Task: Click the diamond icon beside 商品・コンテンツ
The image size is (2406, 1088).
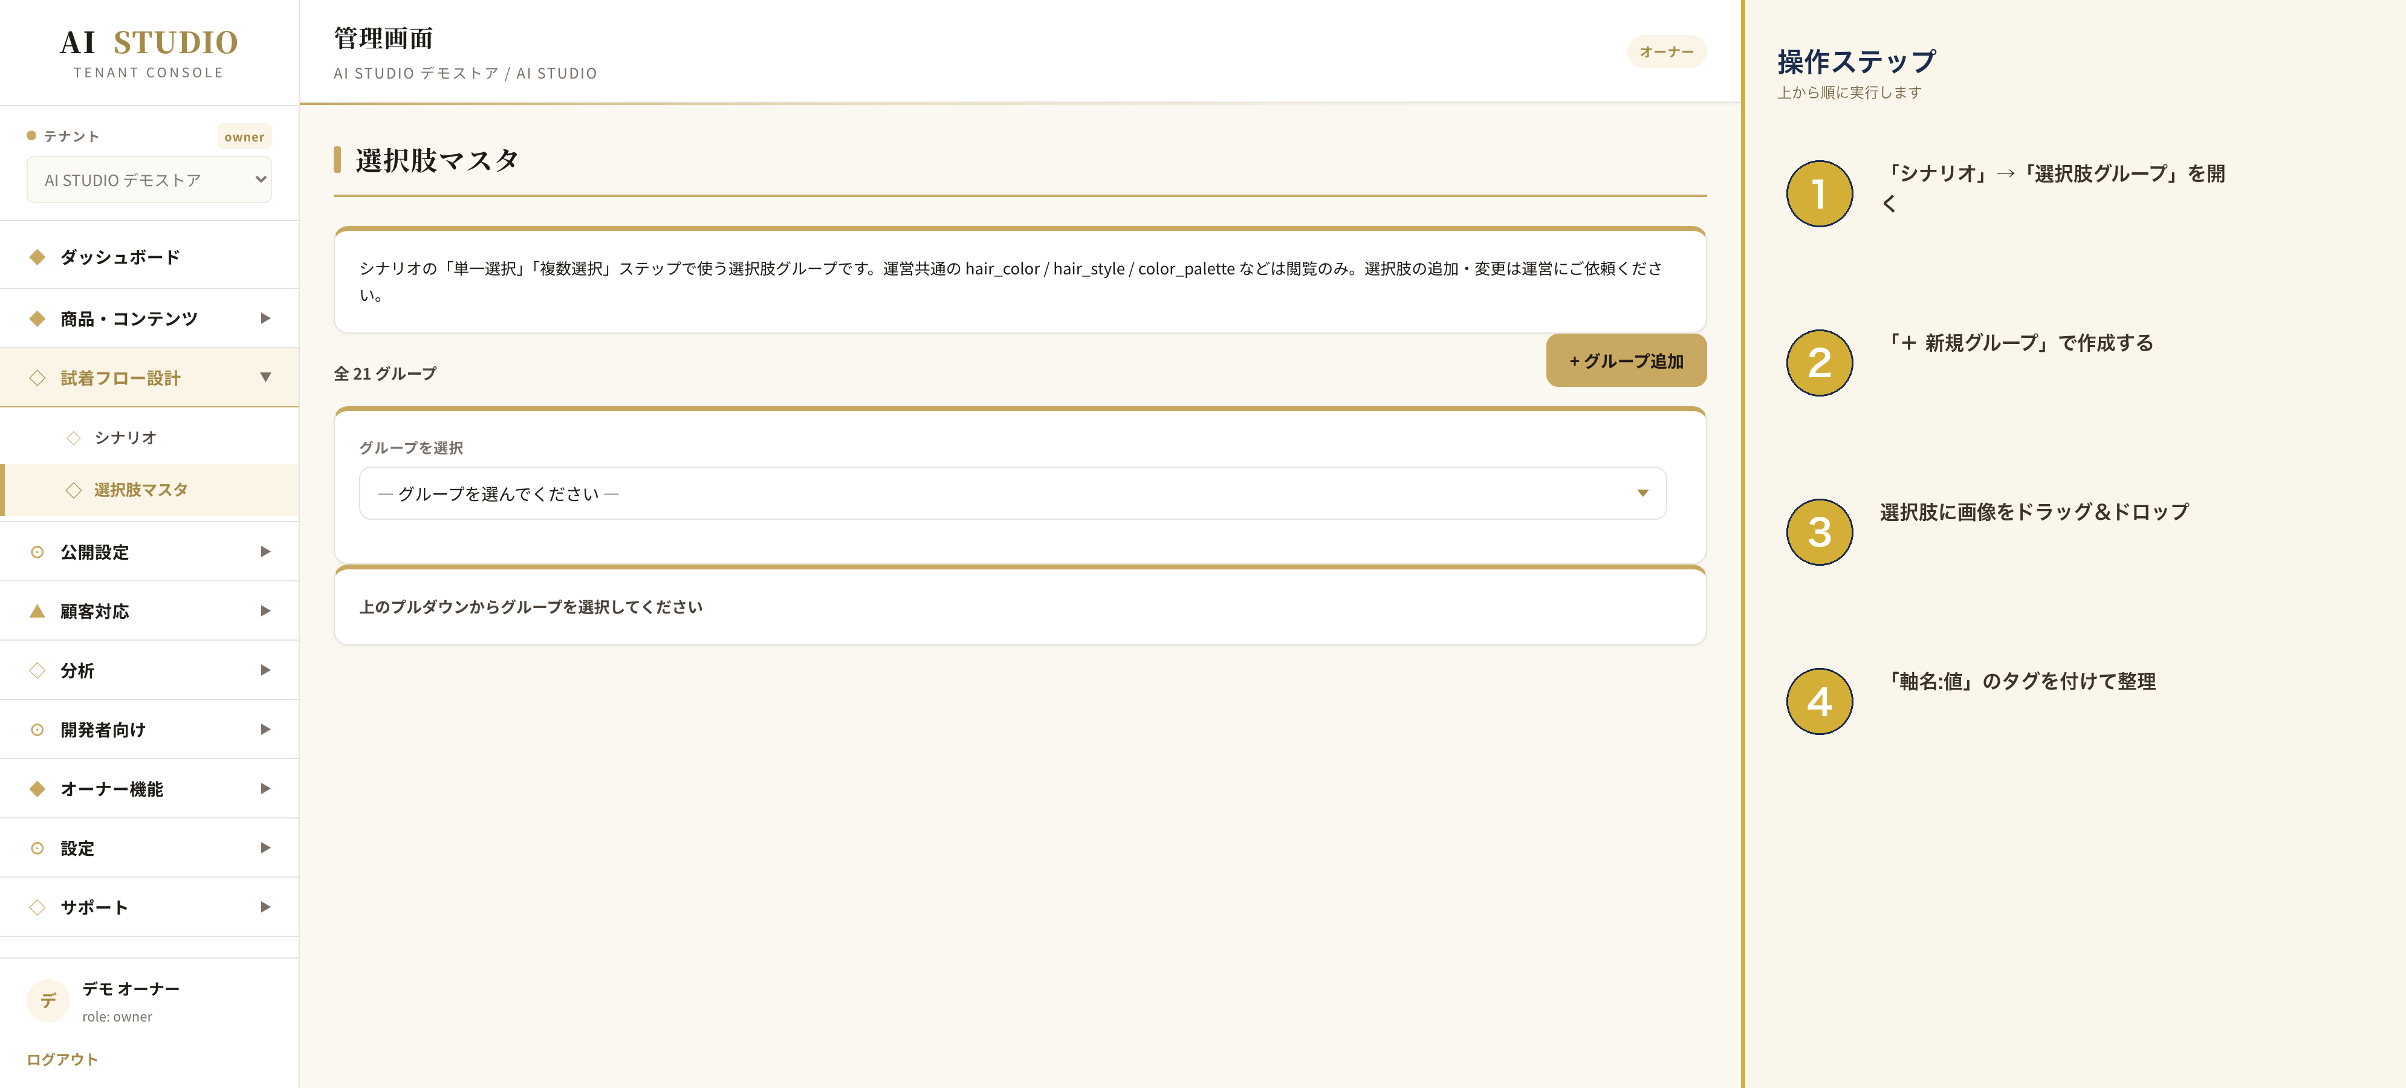Action: click(x=37, y=319)
